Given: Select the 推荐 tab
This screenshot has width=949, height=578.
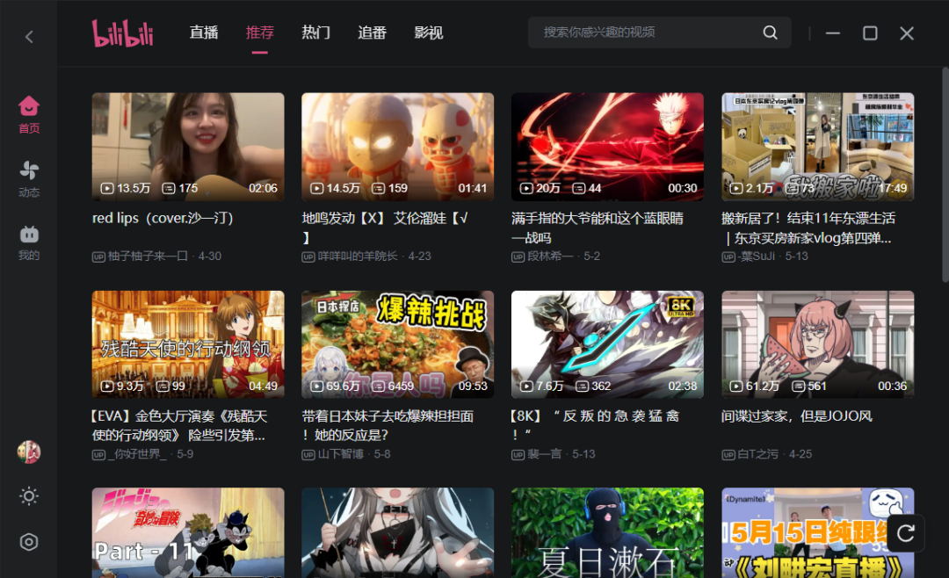Looking at the screenshot, I should (259, 33).
